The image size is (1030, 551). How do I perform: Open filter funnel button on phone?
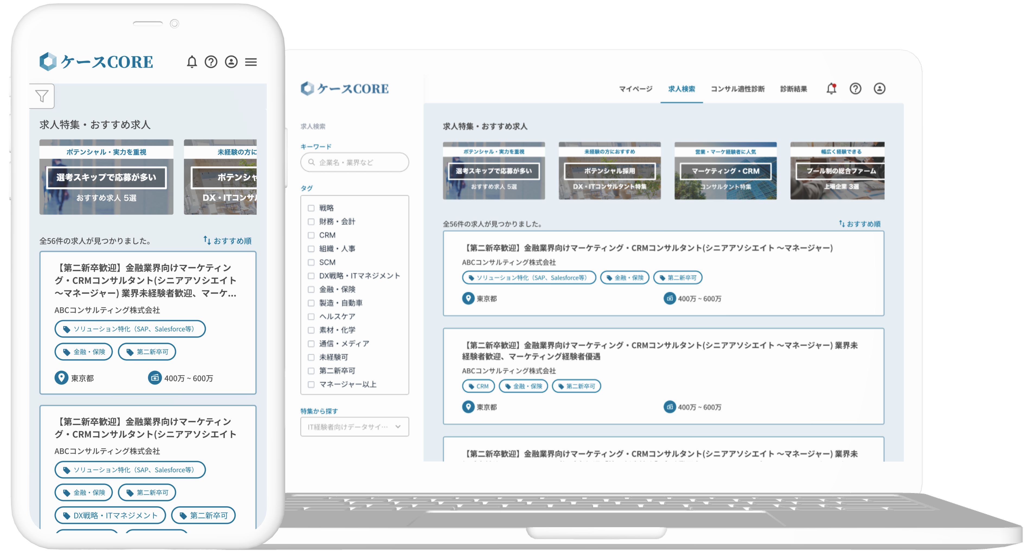pos(42,96)
